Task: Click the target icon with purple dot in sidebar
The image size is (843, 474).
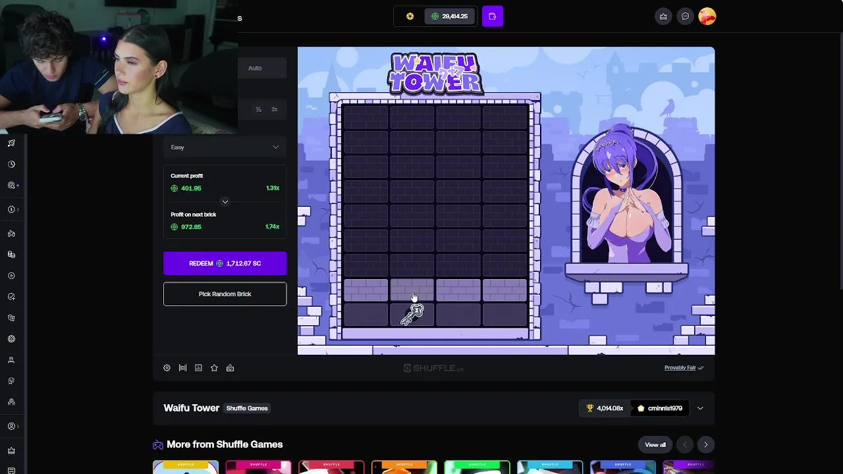Action: (11, 186)
